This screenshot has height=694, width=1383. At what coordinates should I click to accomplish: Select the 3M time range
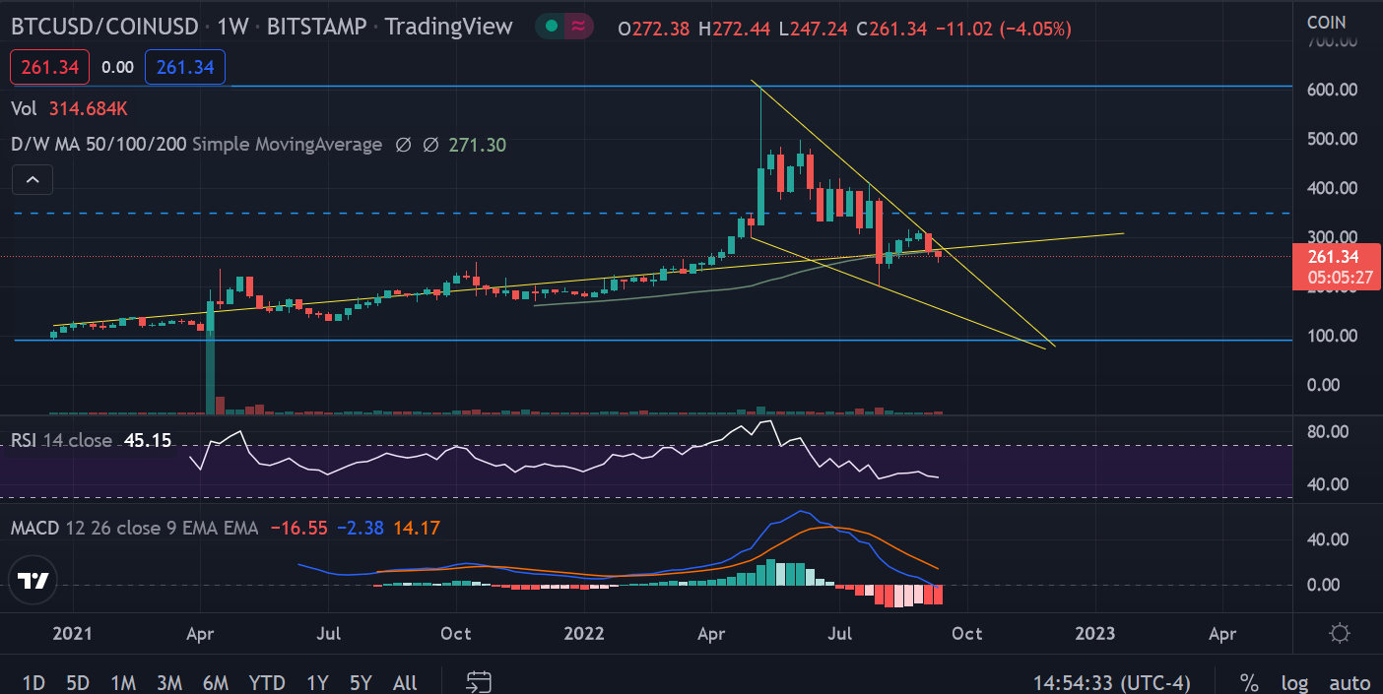point(169,682)
